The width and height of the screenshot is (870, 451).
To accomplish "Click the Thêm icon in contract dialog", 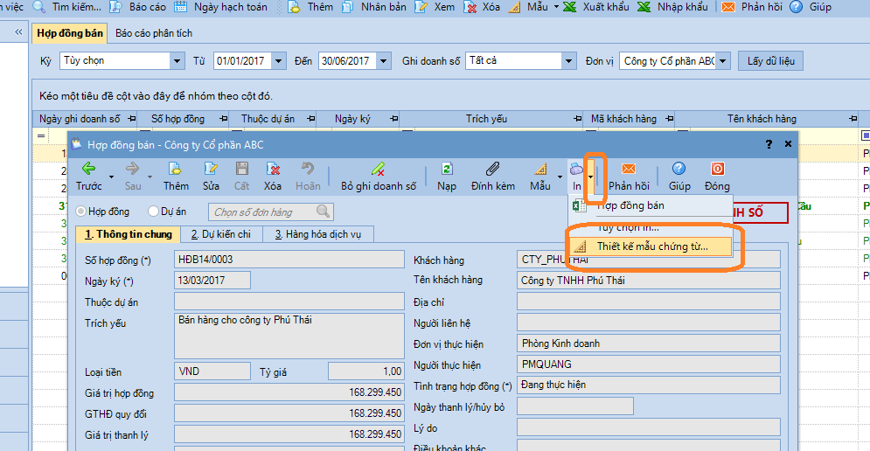I will pyautogui.click(x=176, y=169).
